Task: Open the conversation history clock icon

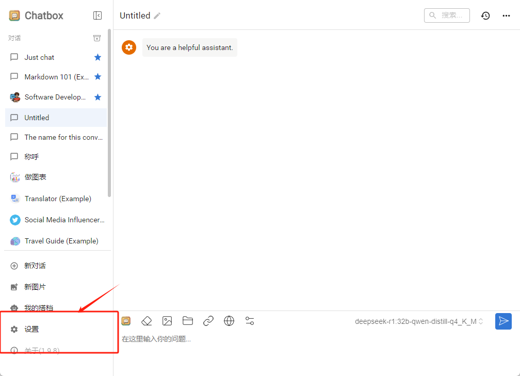Action: pyautogui.click(x=485, y=15)
